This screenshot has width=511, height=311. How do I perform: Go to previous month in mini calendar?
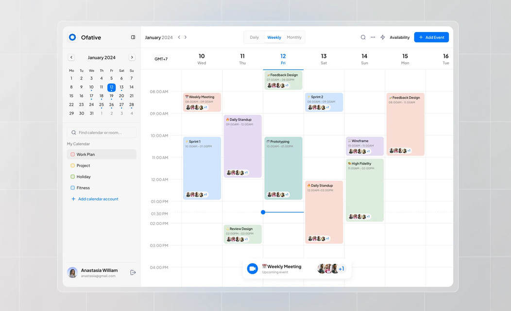click(71, 57)
